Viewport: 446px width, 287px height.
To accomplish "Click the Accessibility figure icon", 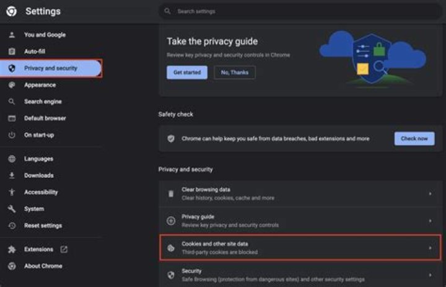I will coord(12,192).
